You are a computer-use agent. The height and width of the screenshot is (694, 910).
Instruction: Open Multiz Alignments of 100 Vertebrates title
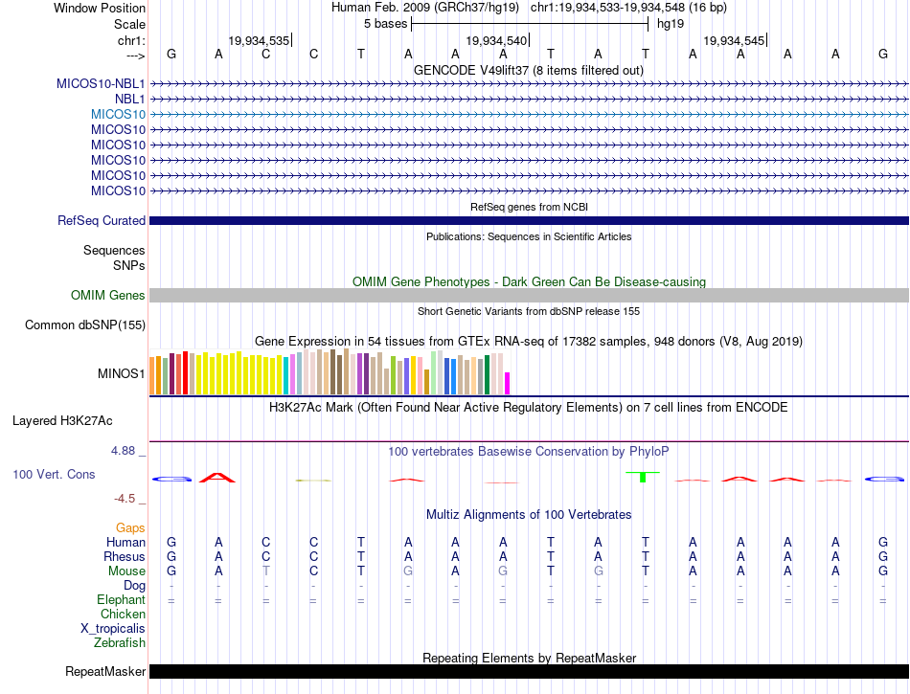(528, 514)
